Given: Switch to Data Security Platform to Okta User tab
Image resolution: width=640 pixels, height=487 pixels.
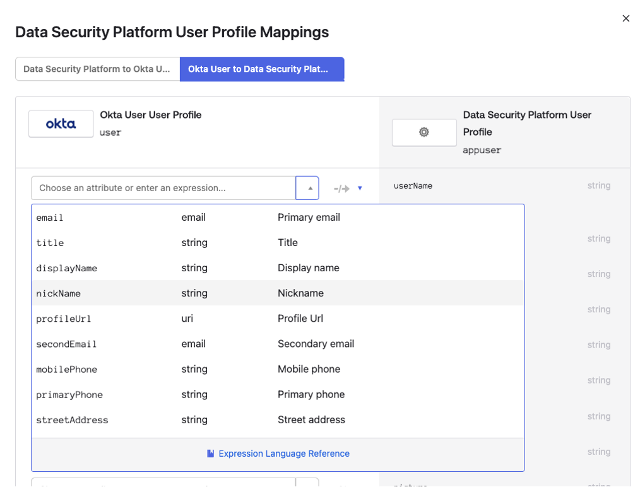Looking at the screenshot, I should click(x=98, y=69).
